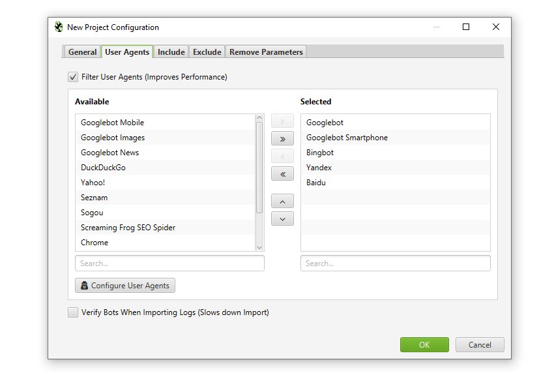This screenshot has width=554, height=377.
Task: Click the move-all-right double arrow button
Action: [282, 139]
